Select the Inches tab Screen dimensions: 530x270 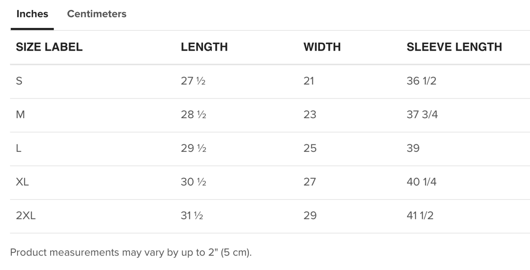click(x=32, y=14)
